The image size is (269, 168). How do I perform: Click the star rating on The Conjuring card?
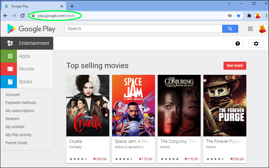(x=170, y=159)
